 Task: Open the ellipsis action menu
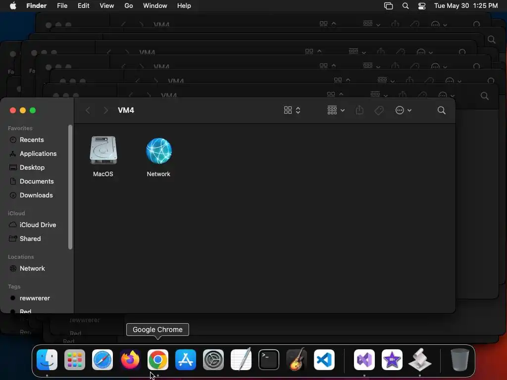point(403,110)
